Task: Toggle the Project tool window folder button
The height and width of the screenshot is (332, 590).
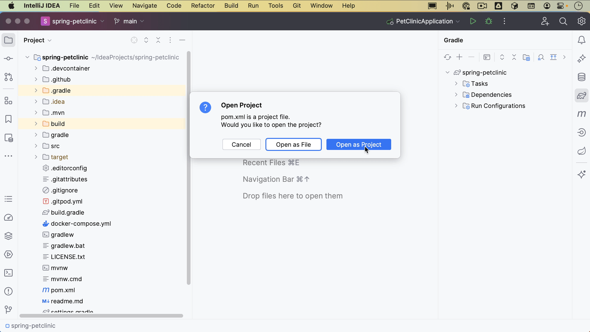Action: [8, 40]
